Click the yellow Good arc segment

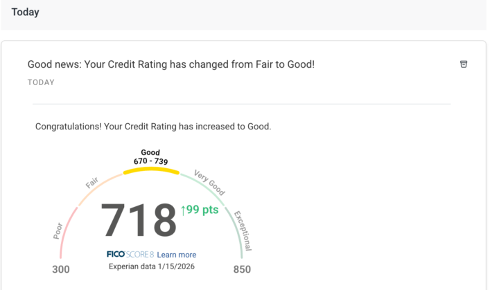150,170
